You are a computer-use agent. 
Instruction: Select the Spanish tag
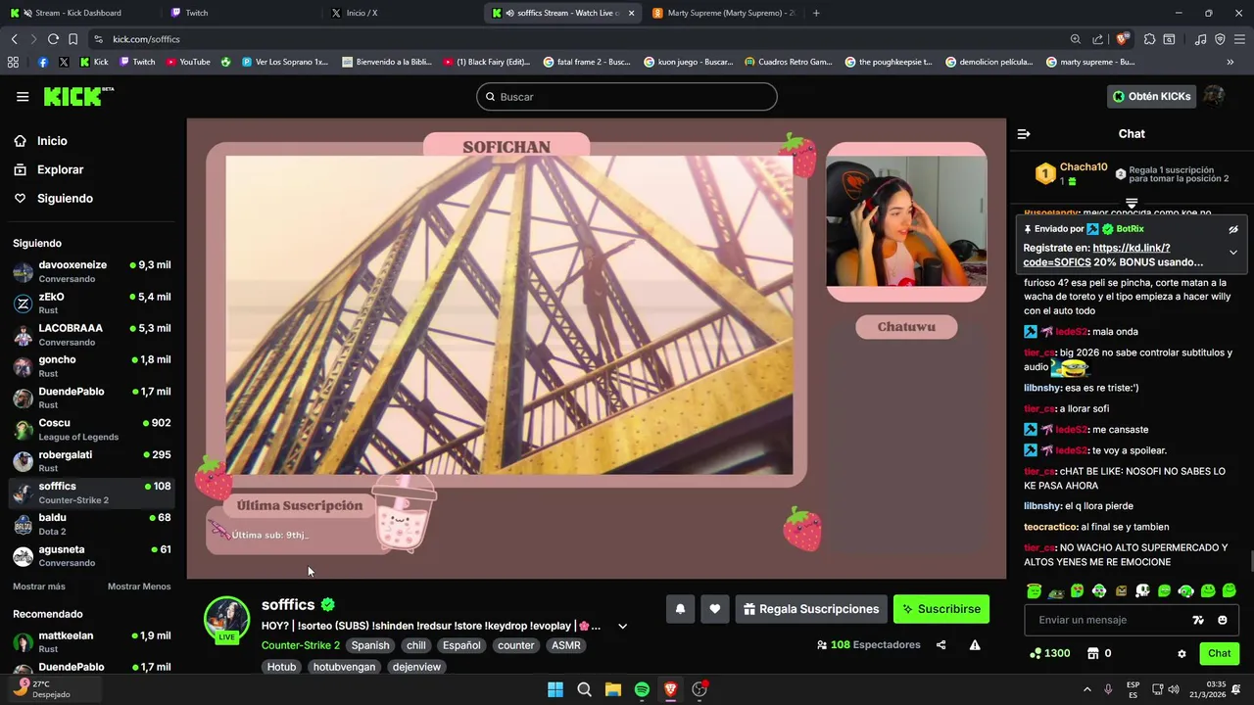(370, 645)
